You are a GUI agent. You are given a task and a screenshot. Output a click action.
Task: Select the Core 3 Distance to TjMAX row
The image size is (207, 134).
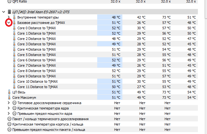point(36,44)
